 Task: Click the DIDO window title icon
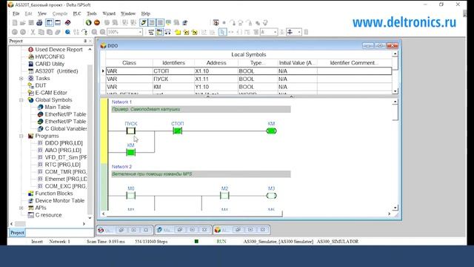[x=104, y=46]
